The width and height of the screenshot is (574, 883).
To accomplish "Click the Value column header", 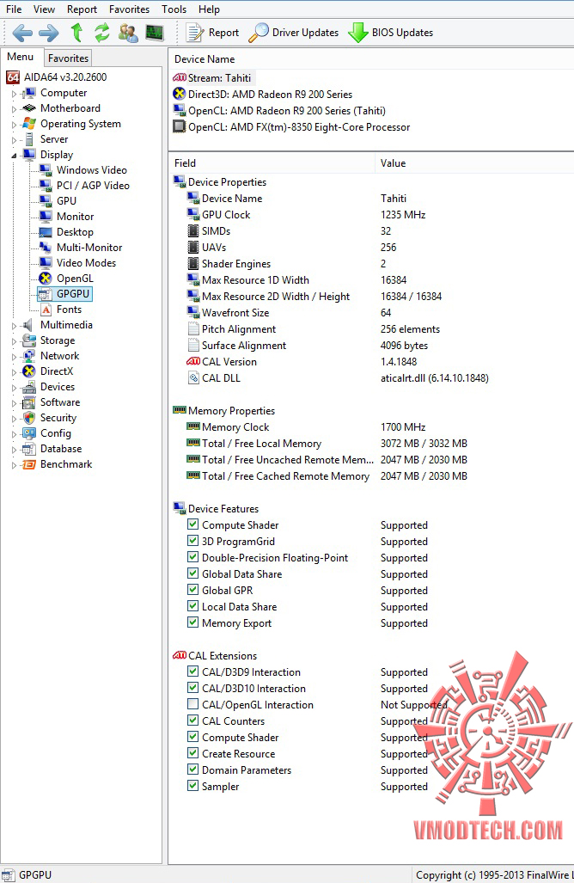I will click(x=474, y=162).
